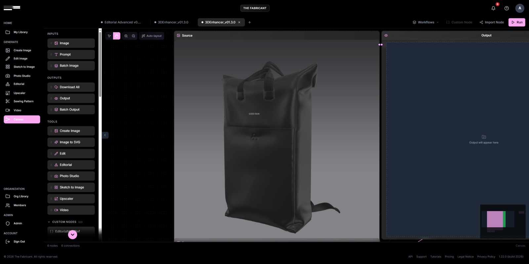Viewport: 529px width, 264px height.
Task: Click the Custom Node button
Action: [459, 22]
